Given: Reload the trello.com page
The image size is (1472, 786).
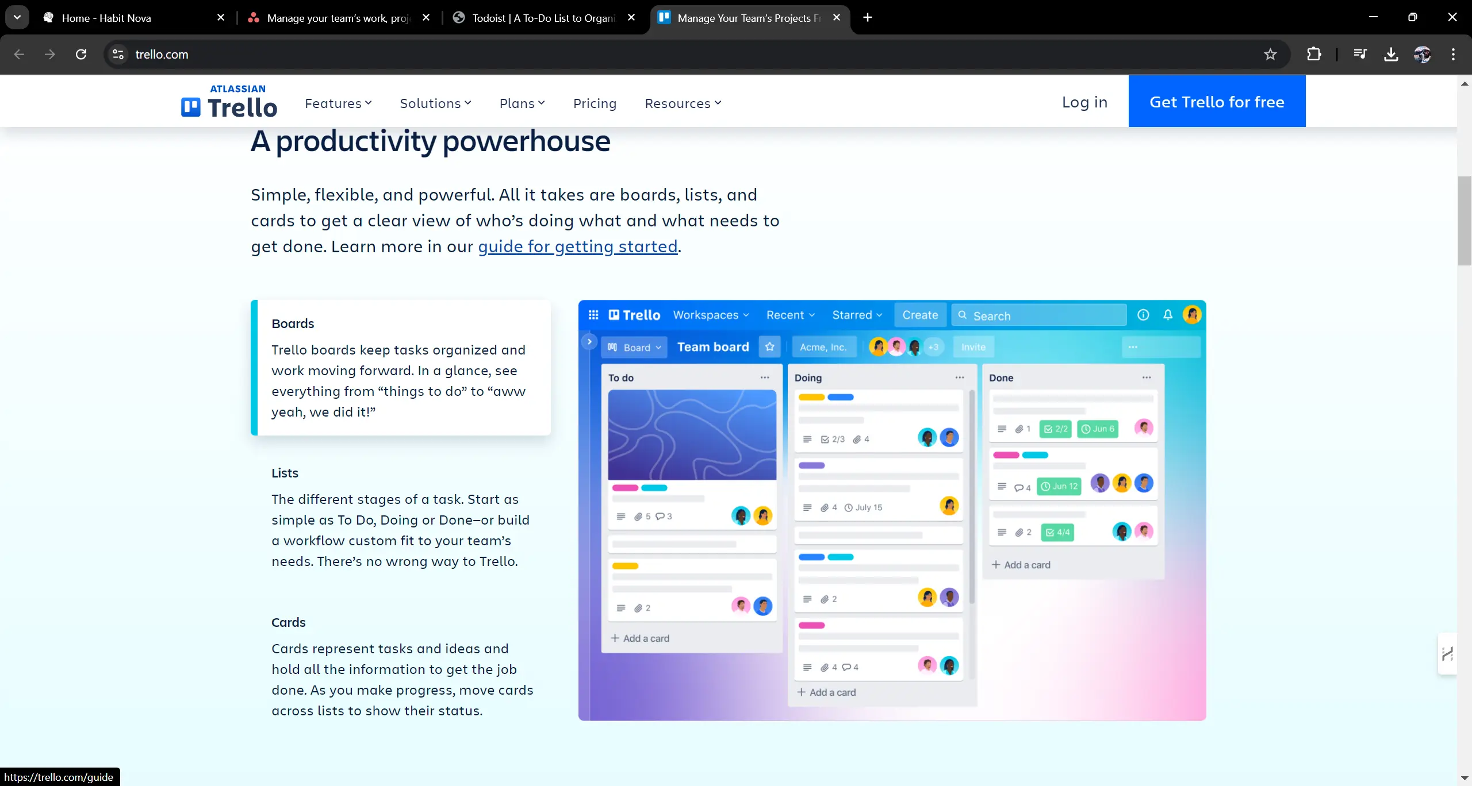Looking at the screenshot, I should [81, 54].
